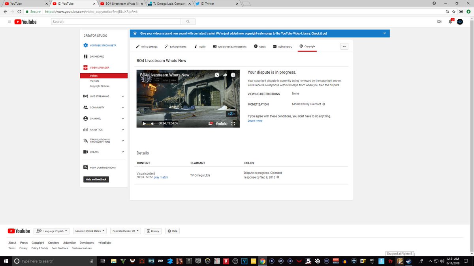Viewport: 474px width, 266px height.
Task: Click the YouTube Studio Beta gear icon
Action: (x=86, y=45)
